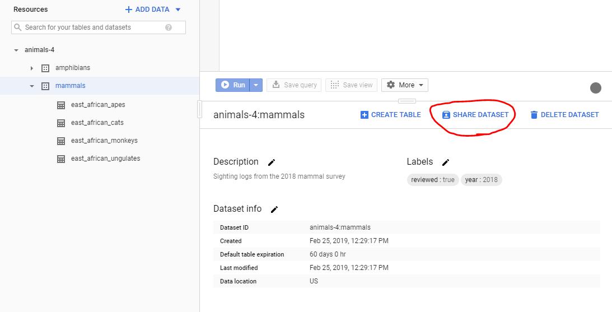
Task: Click CREATE TABLE
Action: [390, 115]
